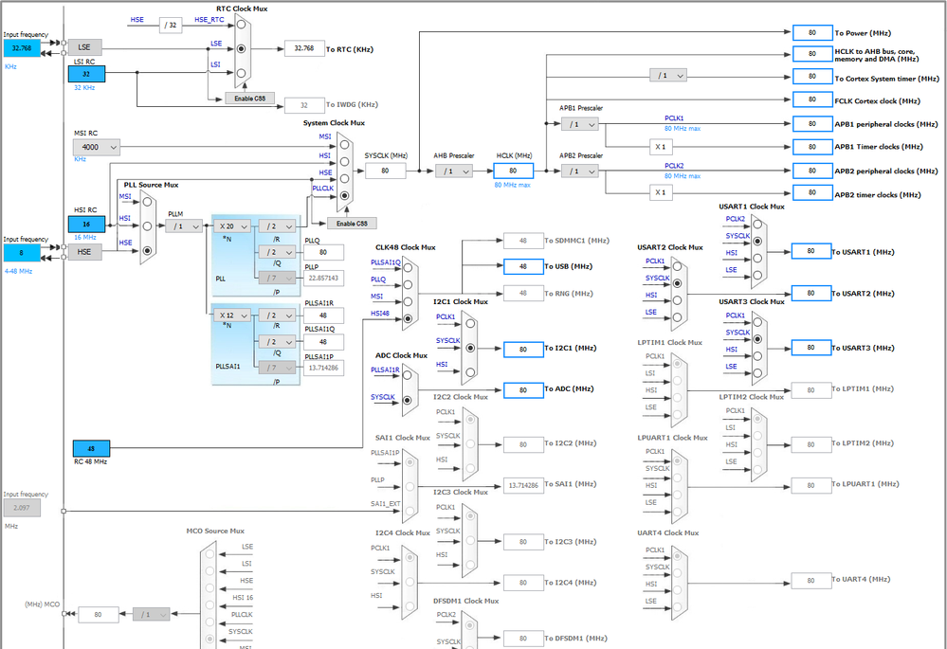Select LSE in USART1 Clock Mux

point(757,276)
